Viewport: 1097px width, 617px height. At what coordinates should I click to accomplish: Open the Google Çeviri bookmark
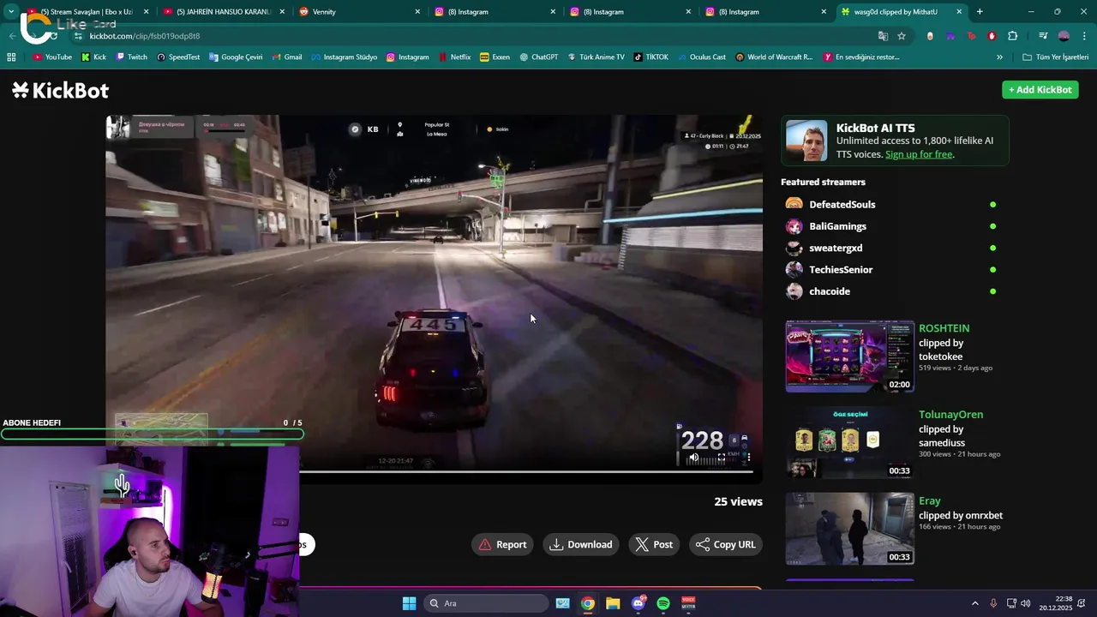pos(236,57)
